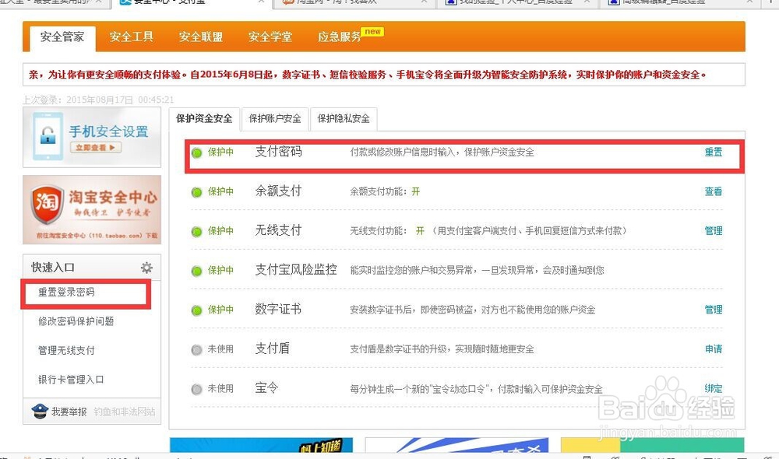Click gray status dot for 宝令

point(197,389)
